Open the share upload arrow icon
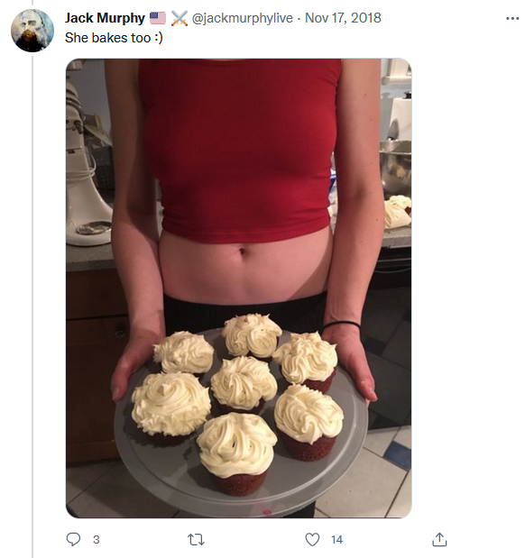The height and width of the screenshot is (558, 525). pos(439,539)
